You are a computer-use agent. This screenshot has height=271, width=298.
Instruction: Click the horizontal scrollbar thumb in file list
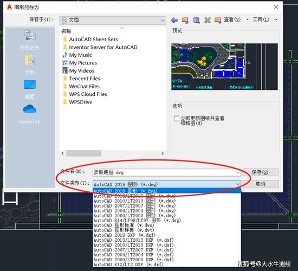[83, 153]
